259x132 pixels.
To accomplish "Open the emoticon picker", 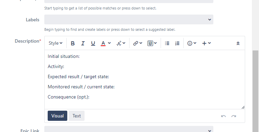I will (x=192, y=43).
